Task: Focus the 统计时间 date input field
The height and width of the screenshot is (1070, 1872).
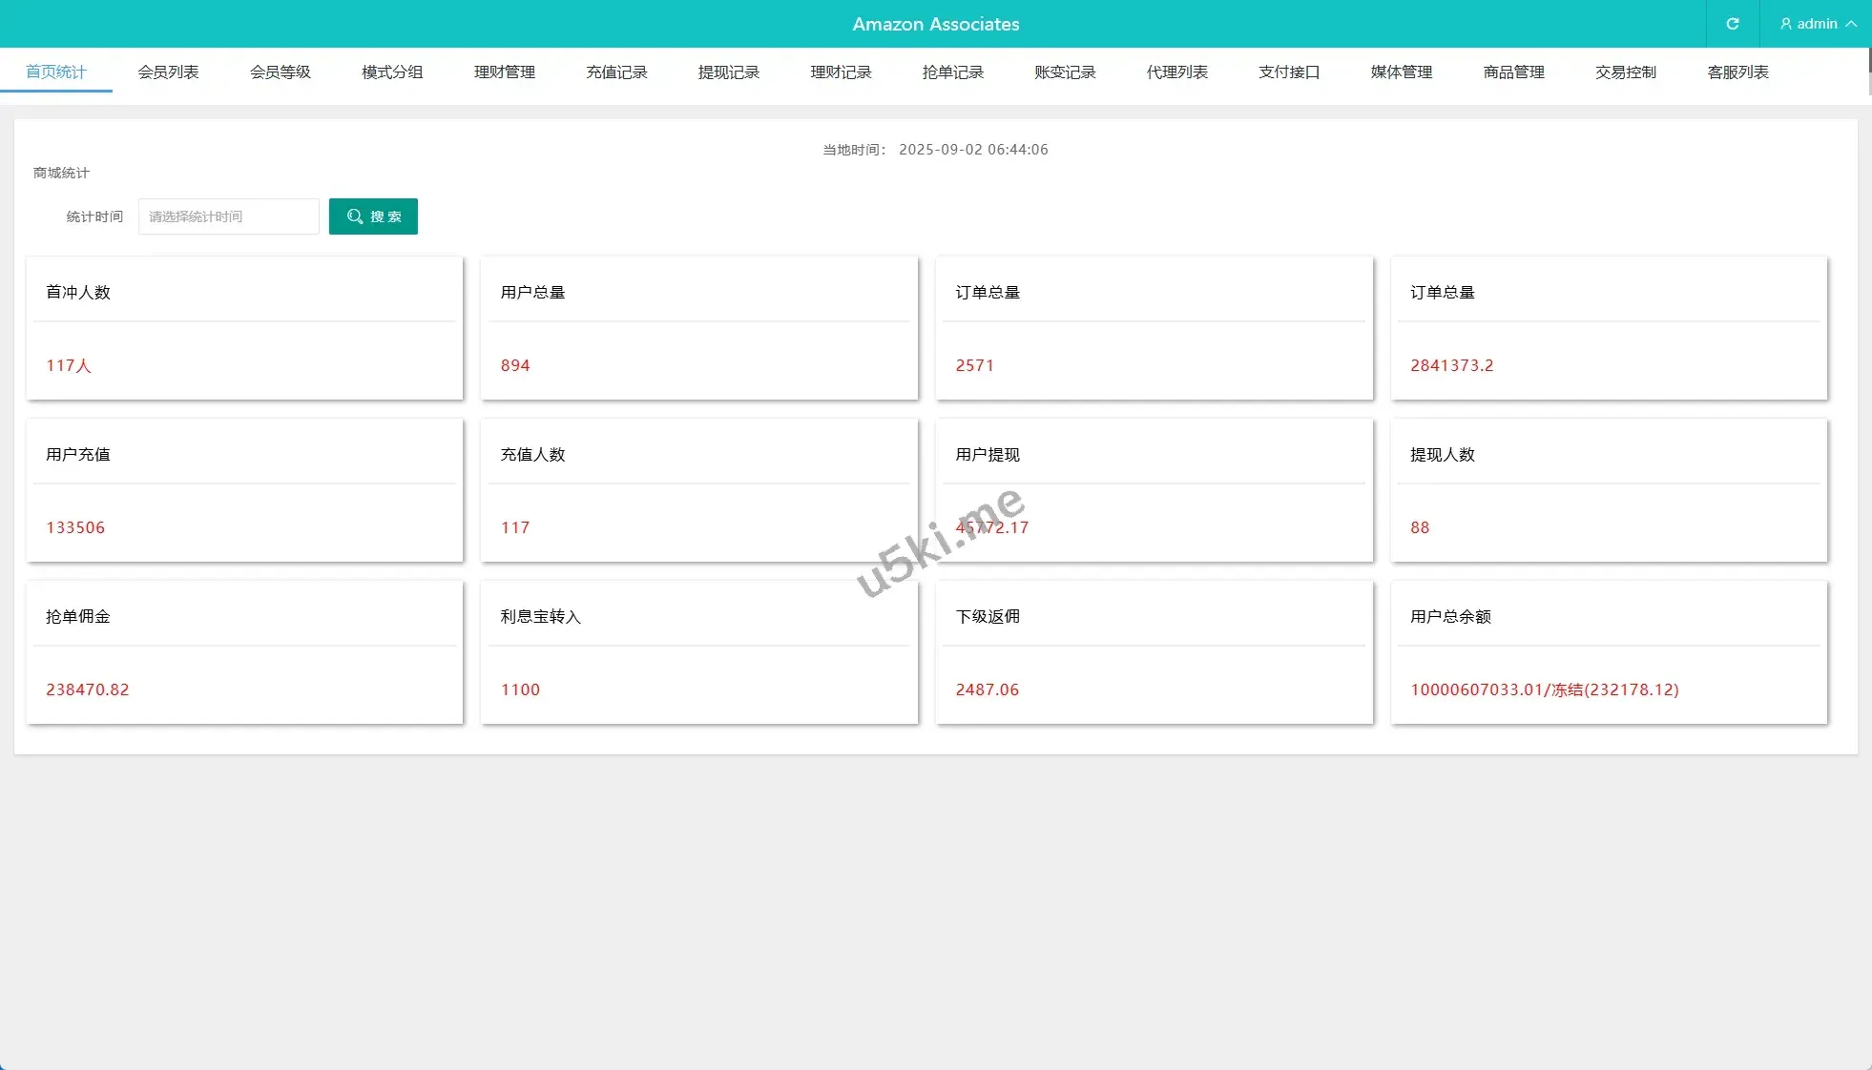Action: (x=228, y=216)
